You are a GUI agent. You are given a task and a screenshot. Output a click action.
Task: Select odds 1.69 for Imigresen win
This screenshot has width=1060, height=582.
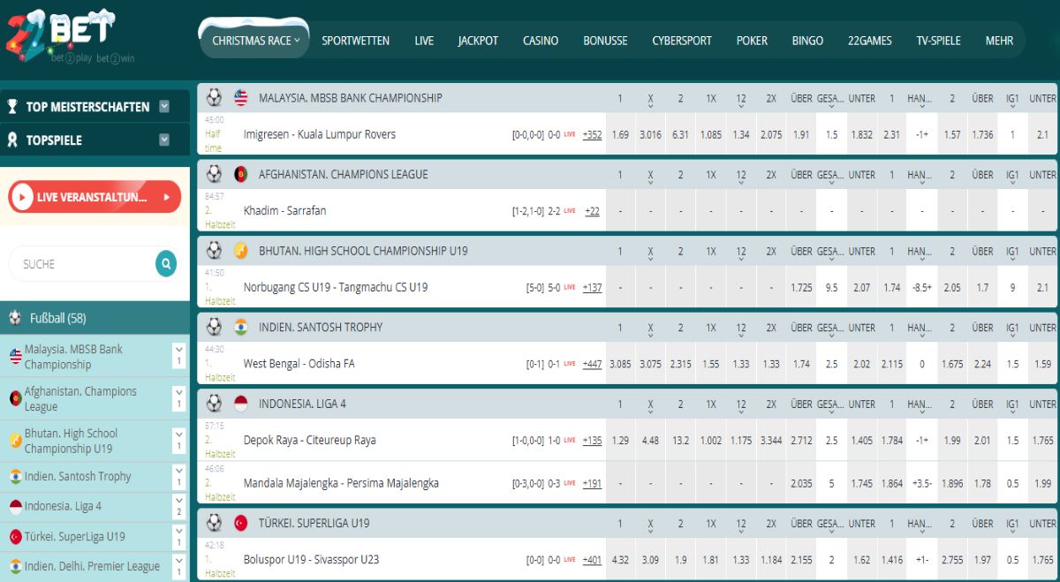pyautogui.click(x=620, y=135)
